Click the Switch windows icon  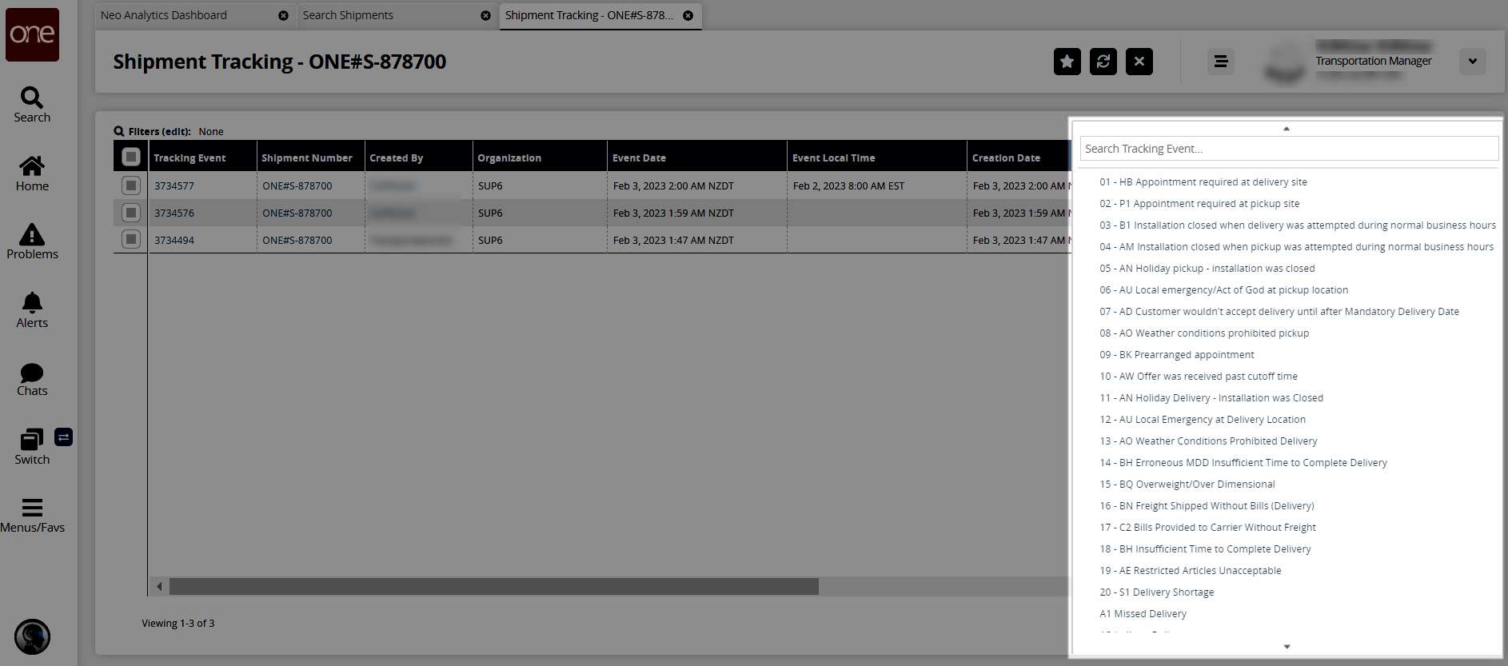(31, 440)
